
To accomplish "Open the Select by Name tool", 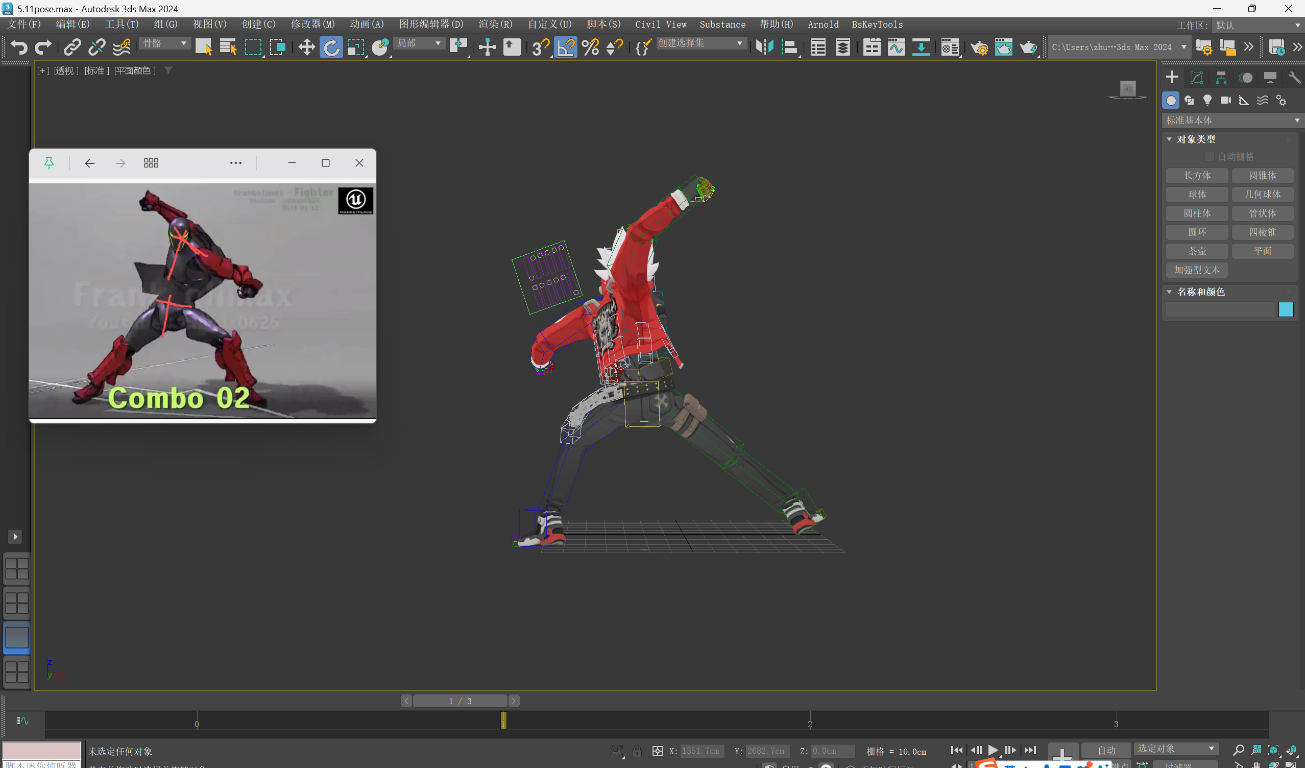I will pos(228,47).
